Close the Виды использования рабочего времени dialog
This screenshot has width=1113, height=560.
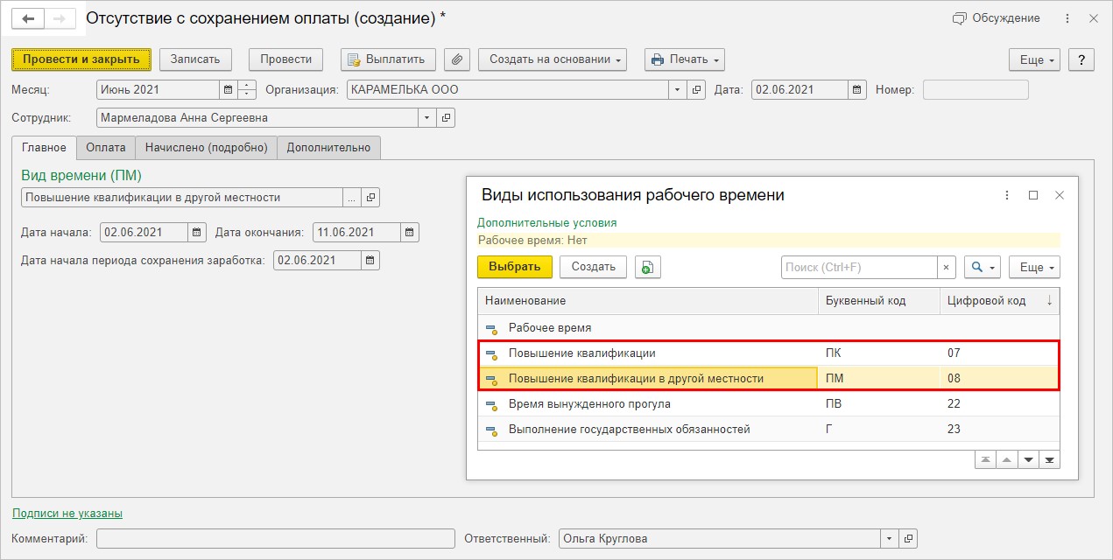[x=1060, y=195]
